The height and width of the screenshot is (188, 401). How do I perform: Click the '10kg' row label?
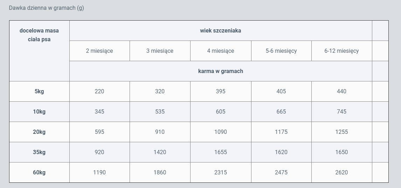[x=39, y=111]
